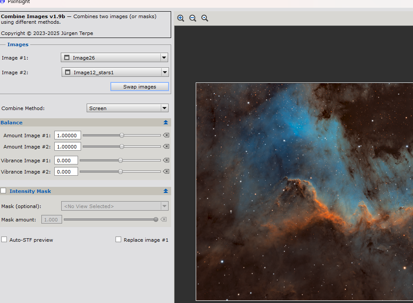
Task: Click the Vibrance Image #1 slider
Action: [x=120, y=160]
